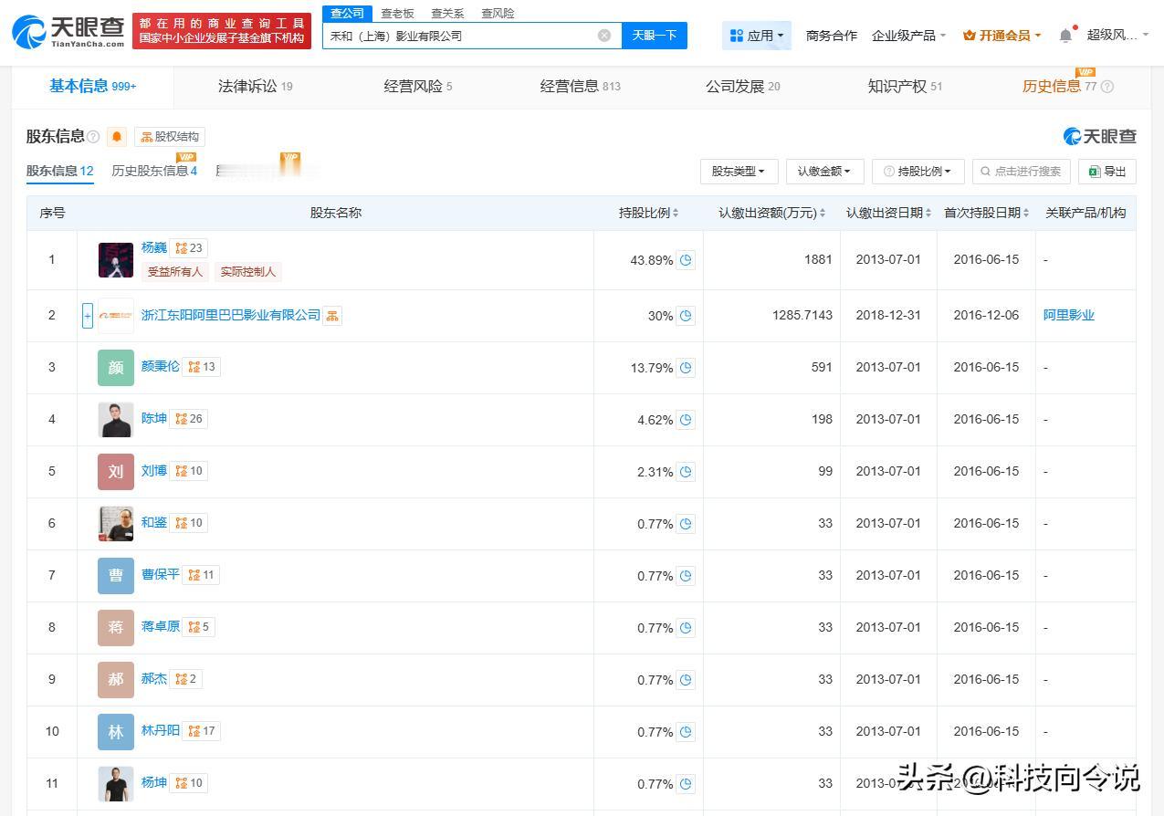Image resolution: width=1164 pixels, height=816 pixels.
Task: Open the 超级风… user account name
Action: 1112,36
